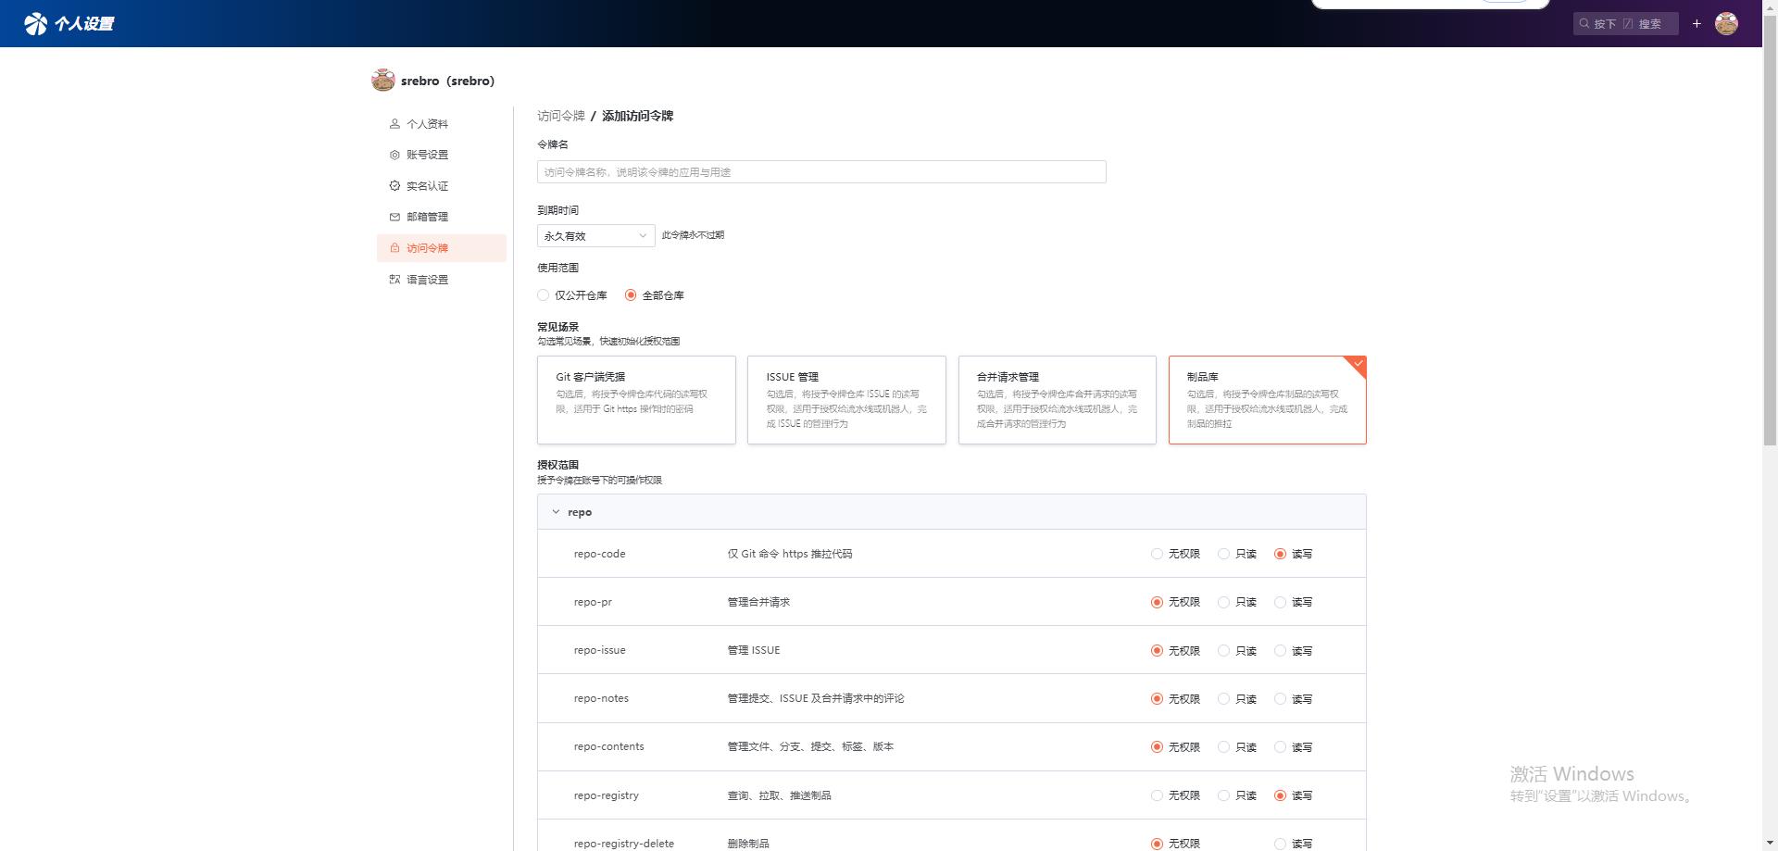Viewport: 1778px width, 851px height.
Task: Click the 实名认证 badge icon in sidebar
Action: coord(394,186)
